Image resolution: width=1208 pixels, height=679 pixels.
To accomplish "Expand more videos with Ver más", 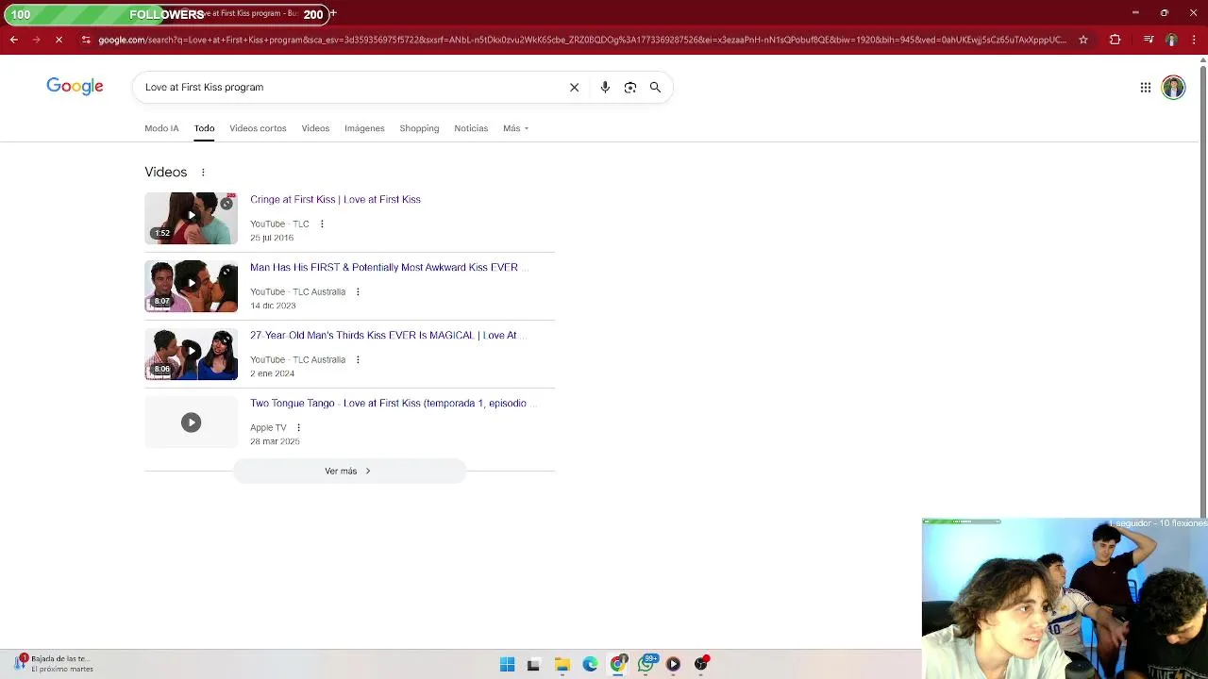I will click(x=349, y=472).
